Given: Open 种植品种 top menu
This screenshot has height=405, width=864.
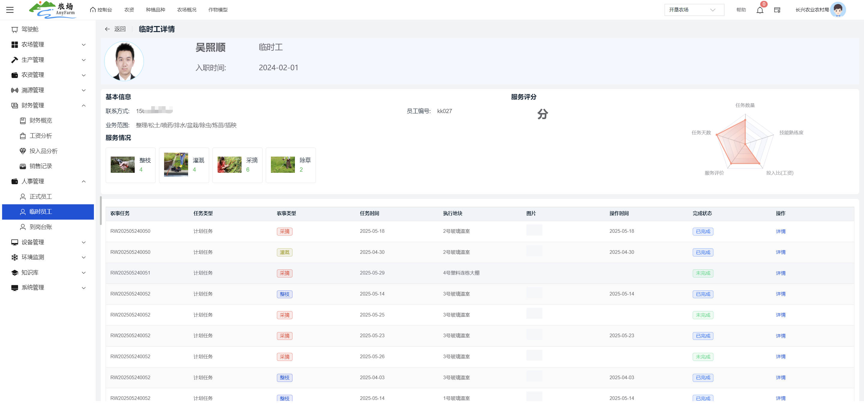Looking at the screenshot, I should pyautogui.click(x=155, y=10).
